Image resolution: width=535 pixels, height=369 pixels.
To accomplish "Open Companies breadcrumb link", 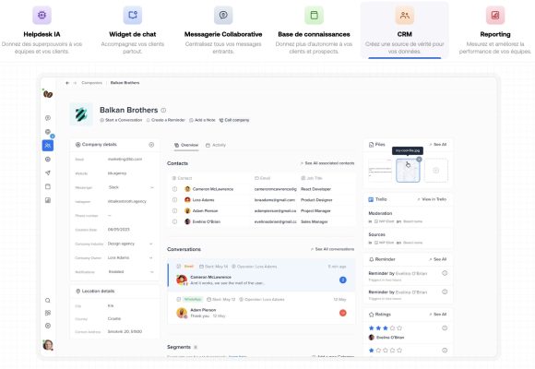I will pos(92,83).
